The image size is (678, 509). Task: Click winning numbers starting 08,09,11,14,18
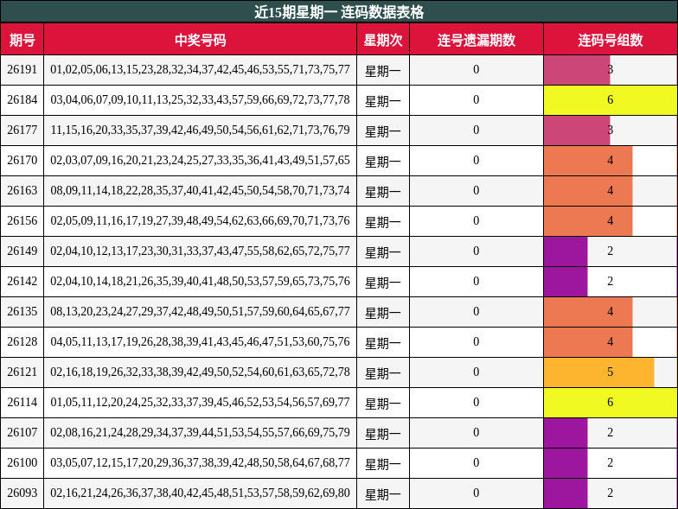point(201,190)
